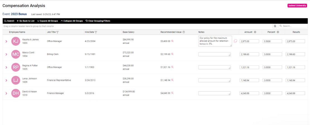Image resolution: width=310 pixels, height=125 pixels.
Task: Open Amount column settings gear
Action: click(255, 32)
